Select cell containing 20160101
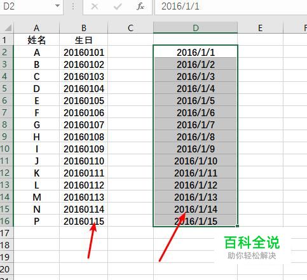The image size is (307, 280). click(84, 52)
